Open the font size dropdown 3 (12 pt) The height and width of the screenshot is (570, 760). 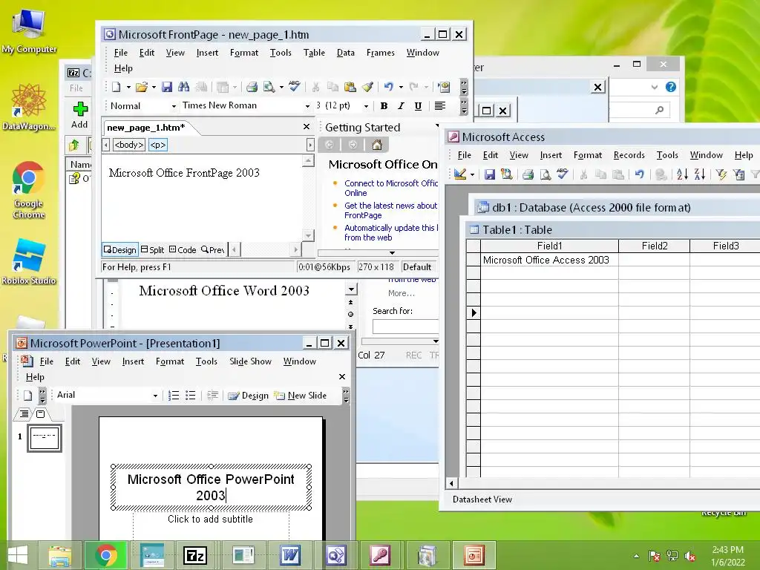(366, 106)
